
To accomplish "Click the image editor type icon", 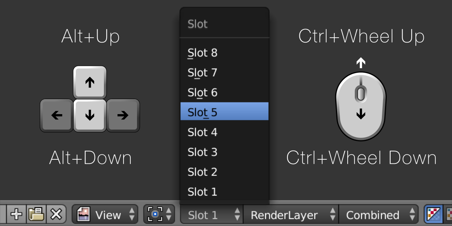I will coord(83,214).
